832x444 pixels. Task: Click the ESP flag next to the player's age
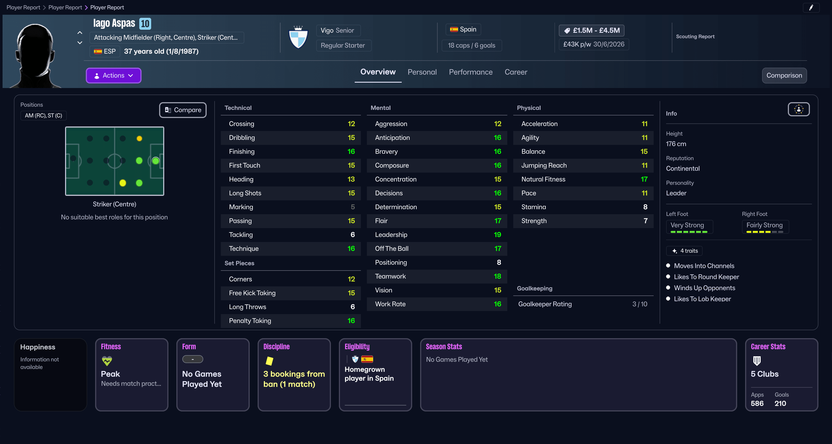click(x=98, y=51)
